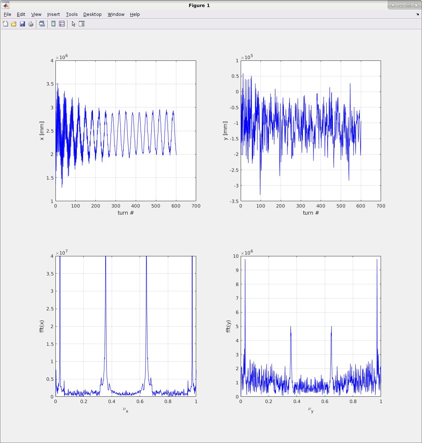
Task: Save the figure with the floppy disk icon
Action: [22, 24]
